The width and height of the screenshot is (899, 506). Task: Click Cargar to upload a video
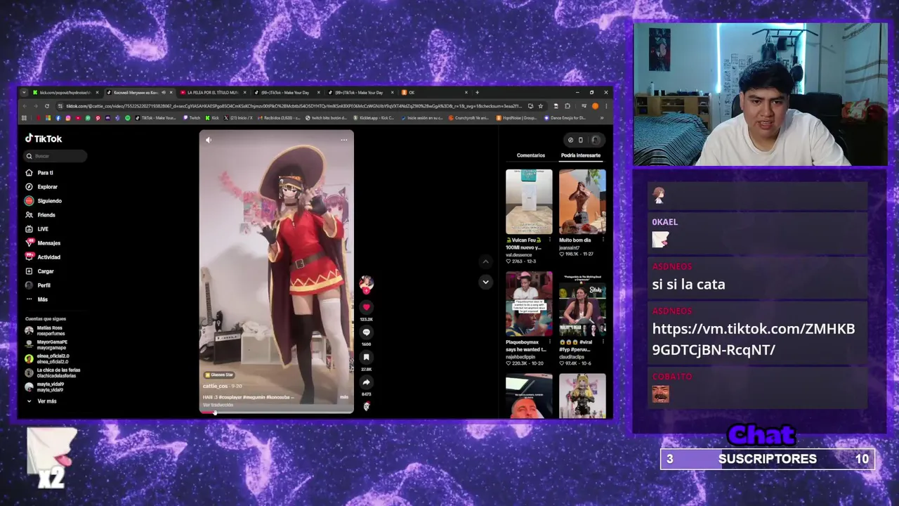pos(39,271)
